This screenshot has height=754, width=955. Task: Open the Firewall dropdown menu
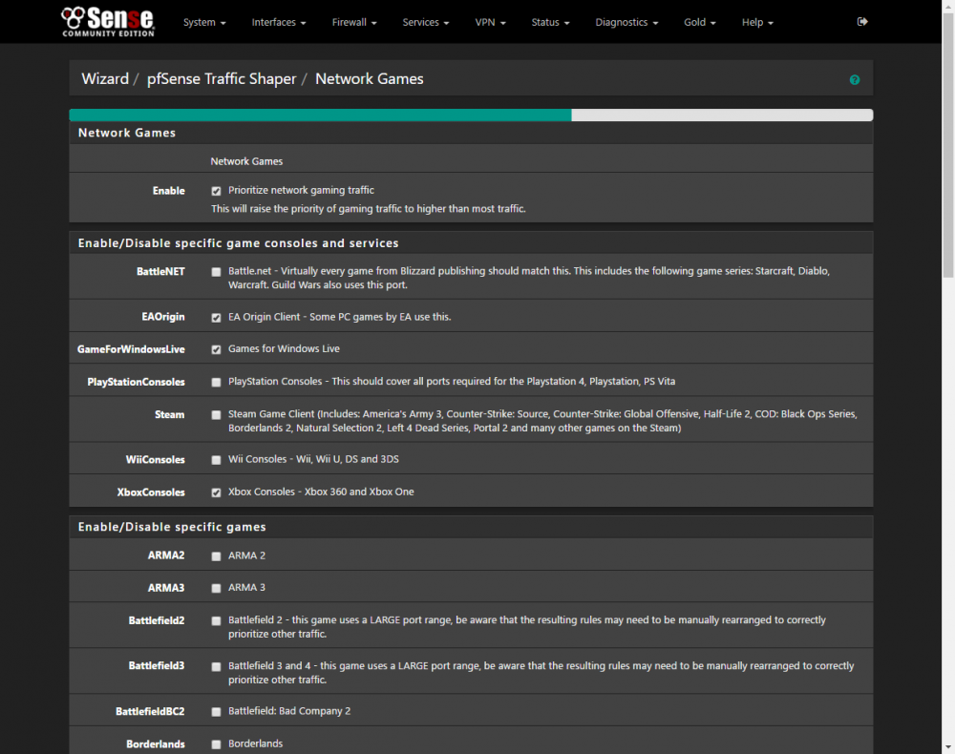(x=354, y=22)
